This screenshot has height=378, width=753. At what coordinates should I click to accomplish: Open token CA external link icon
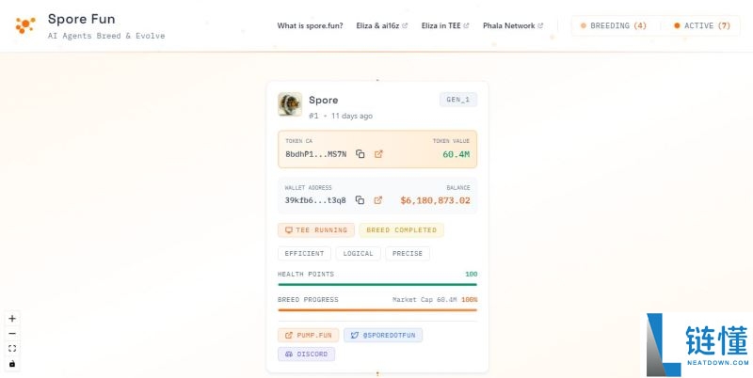coord(378,154)
